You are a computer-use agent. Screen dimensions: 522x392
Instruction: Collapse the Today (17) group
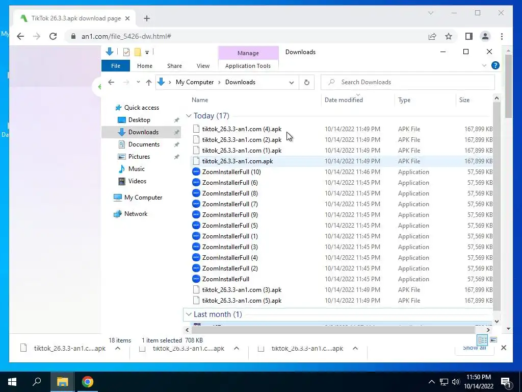click(189, 116)
